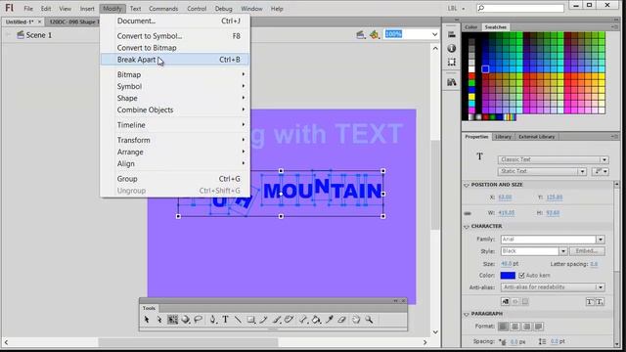Toggle the width-height lock link icon

point(468,213)
